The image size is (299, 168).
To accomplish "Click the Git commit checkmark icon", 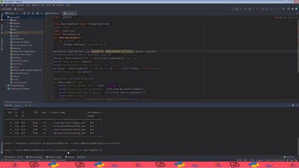I will tap(271, 9).
